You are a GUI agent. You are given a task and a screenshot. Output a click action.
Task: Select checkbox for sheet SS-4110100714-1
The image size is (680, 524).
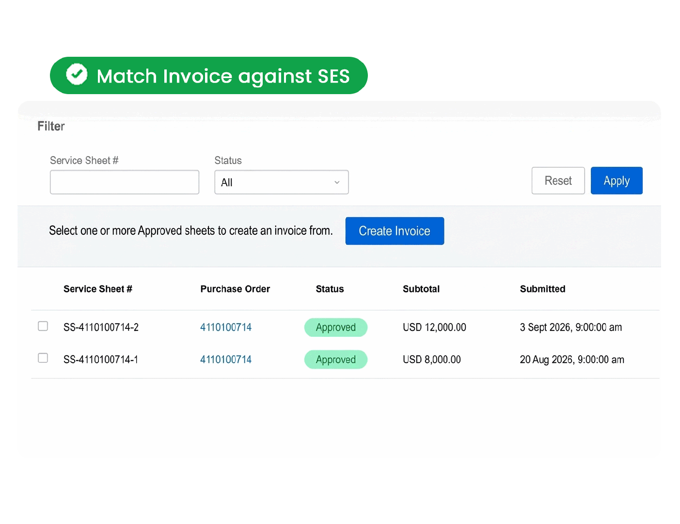pyautogui.click(x=43, y=358)
